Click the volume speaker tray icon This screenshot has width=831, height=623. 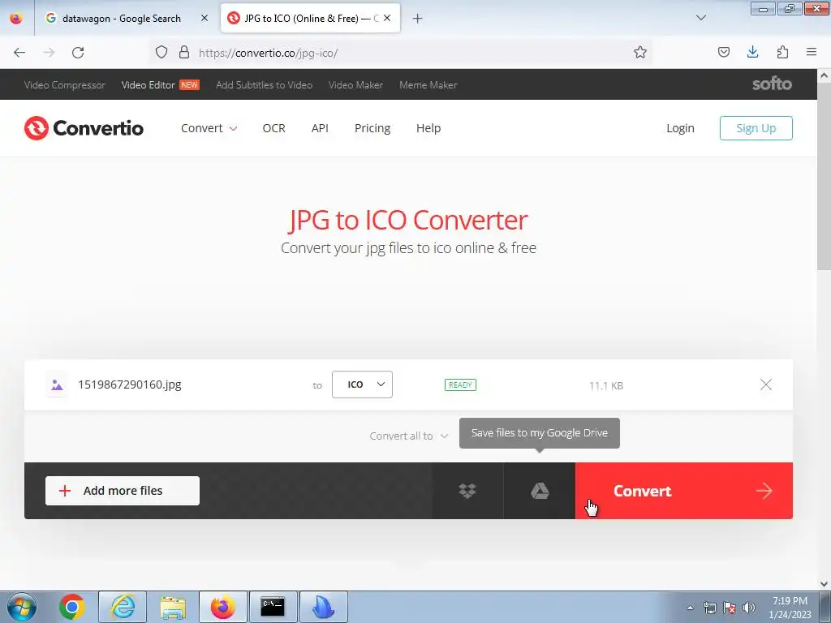click(749, 608)
